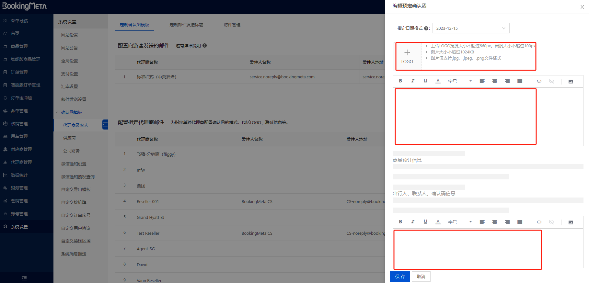
Task: Center align text in upper editor toolbar
Action: pyautogui.click(x=495, y=81)
